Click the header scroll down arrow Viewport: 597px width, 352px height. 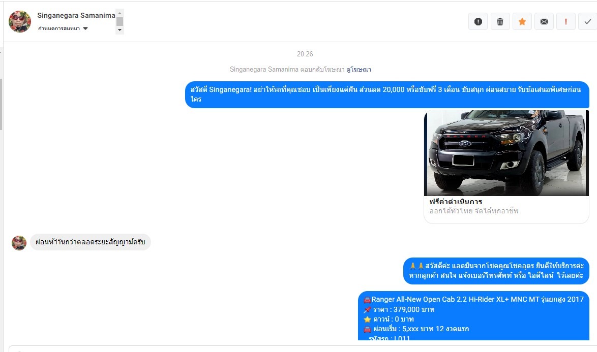pyautogui.click(x=120, y=30)
